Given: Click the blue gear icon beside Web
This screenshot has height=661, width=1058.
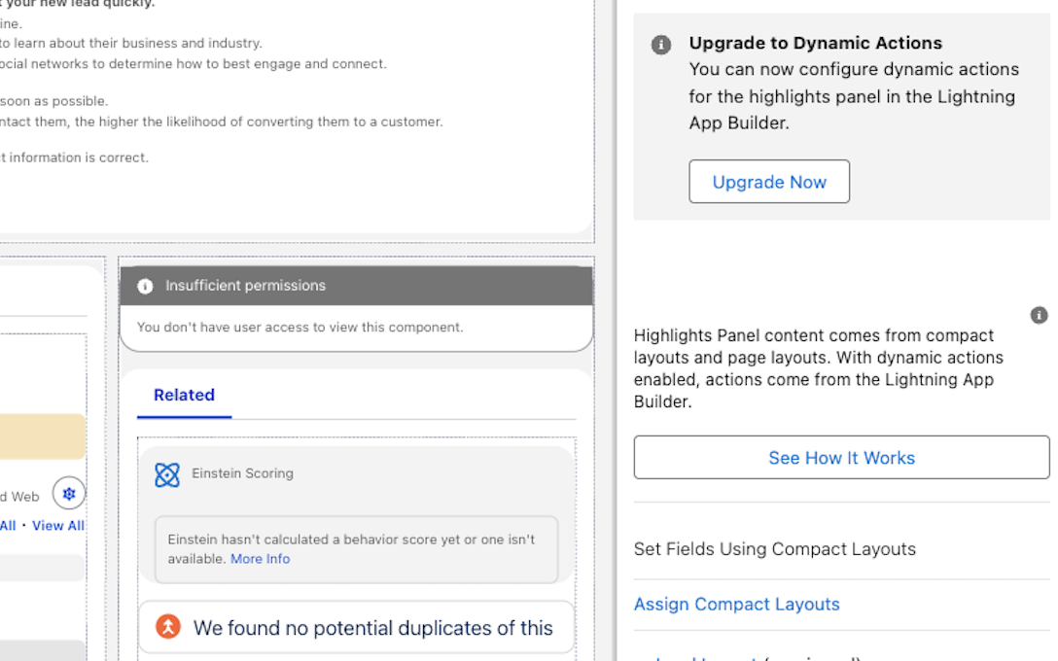Looking at the screenshot, I should [x=69, y=494].
